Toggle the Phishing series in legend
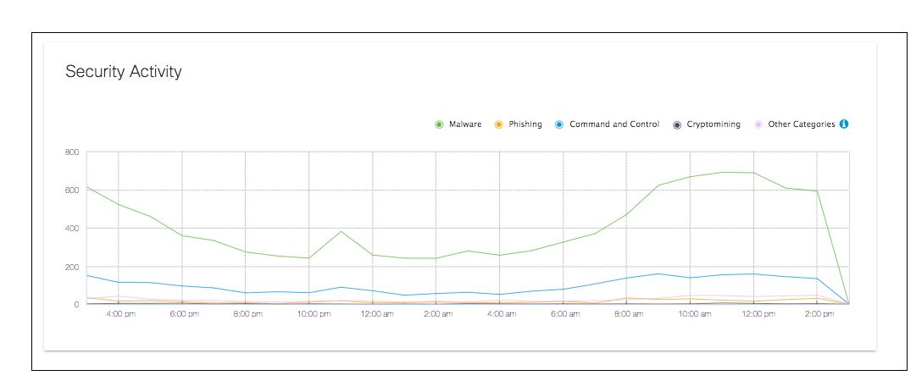The width and height of the screenshot is (916, 381). point(519,124)
